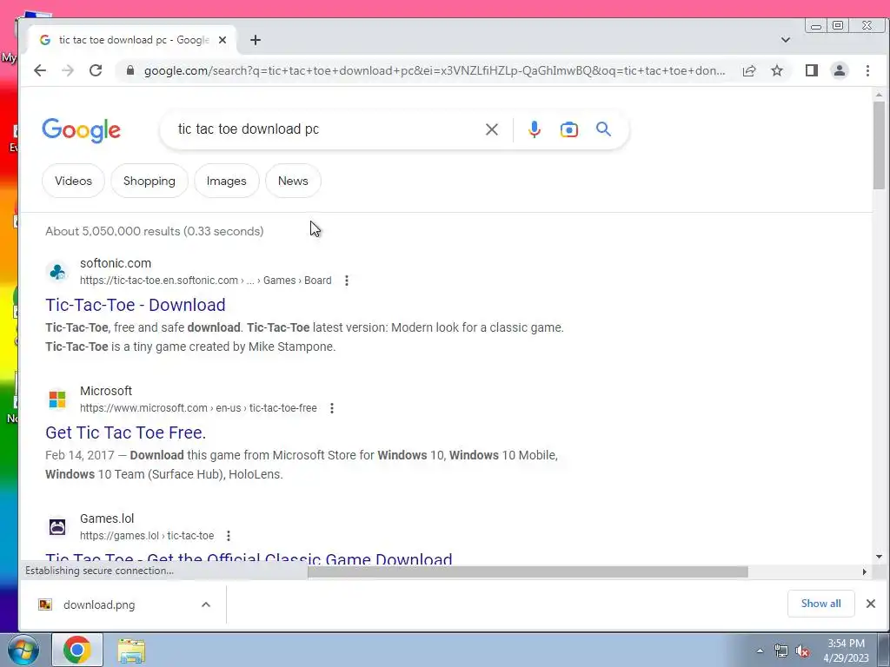Click the address bar URL

click(435, 71)
